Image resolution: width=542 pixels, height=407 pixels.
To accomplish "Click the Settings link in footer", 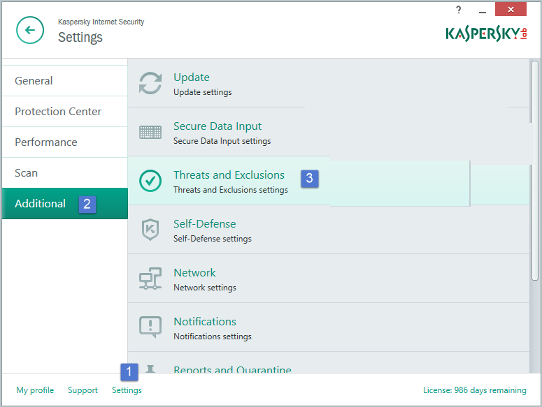I will 127,390.
